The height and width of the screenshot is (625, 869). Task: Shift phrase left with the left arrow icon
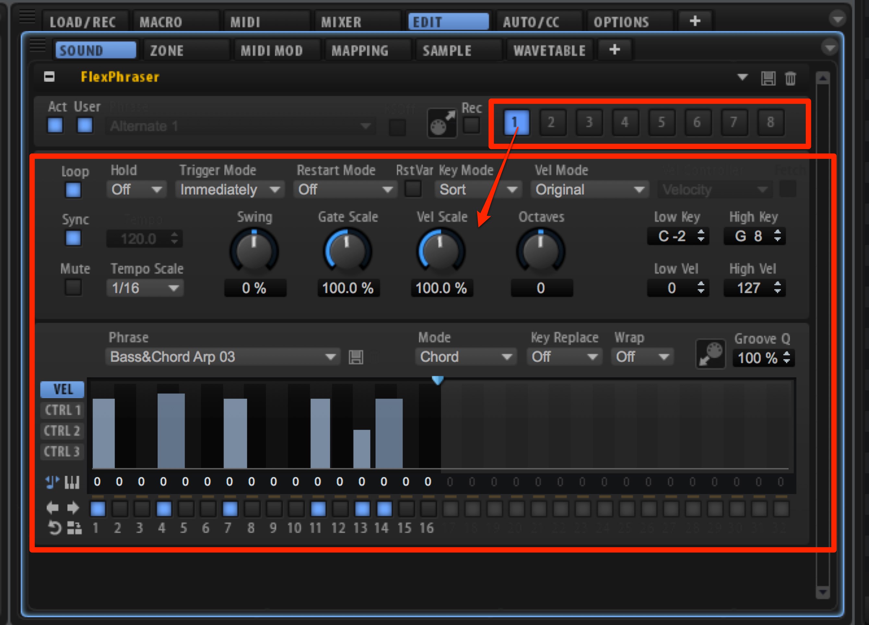tap(53, 508)
